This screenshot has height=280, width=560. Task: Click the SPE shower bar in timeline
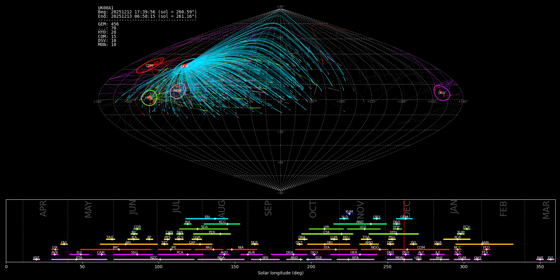[265, 259]
